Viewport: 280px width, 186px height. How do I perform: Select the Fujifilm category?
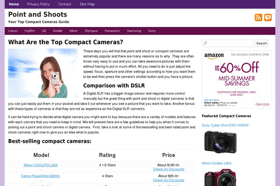coord(30,31)
